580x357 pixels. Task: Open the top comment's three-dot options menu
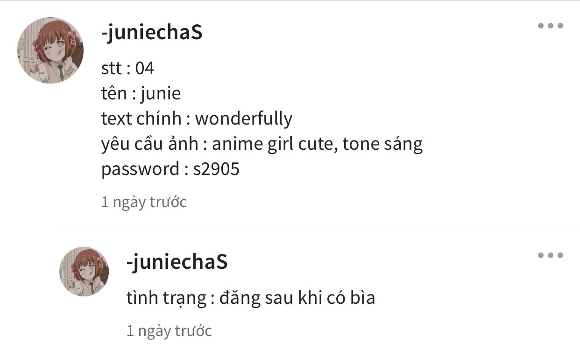[550, 26]
